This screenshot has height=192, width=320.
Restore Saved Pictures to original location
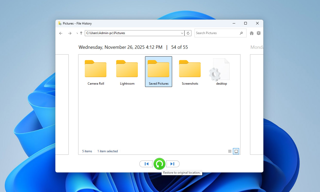coord(159,164)
